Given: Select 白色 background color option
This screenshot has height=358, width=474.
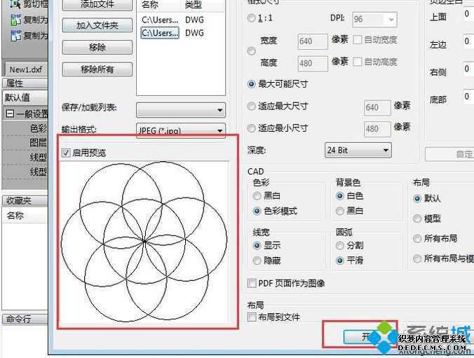Looking at the screenshot, I should coord(340,196).
